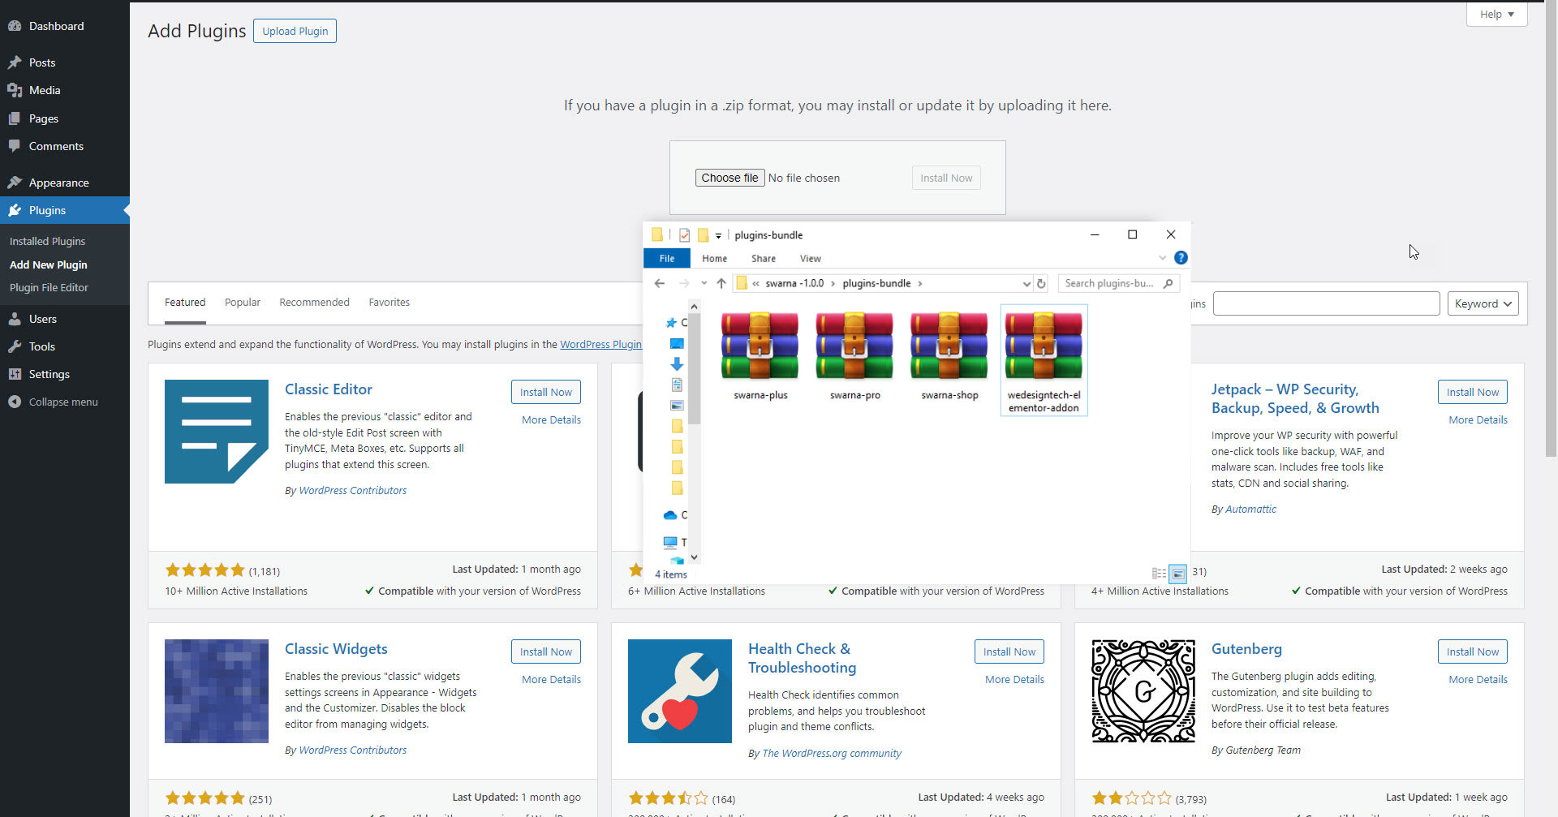Click the Media icon in WordPress sidebar
Image resolution: width=1558 pixels, height=817 pixels.
point(15,90)
